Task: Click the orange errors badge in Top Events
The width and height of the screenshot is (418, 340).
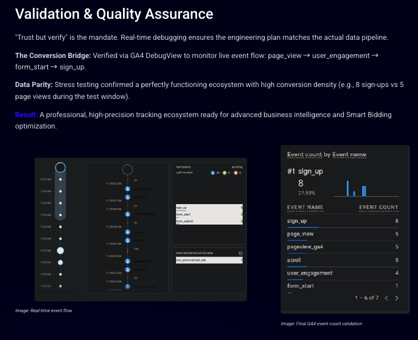Action: point(236,172)
